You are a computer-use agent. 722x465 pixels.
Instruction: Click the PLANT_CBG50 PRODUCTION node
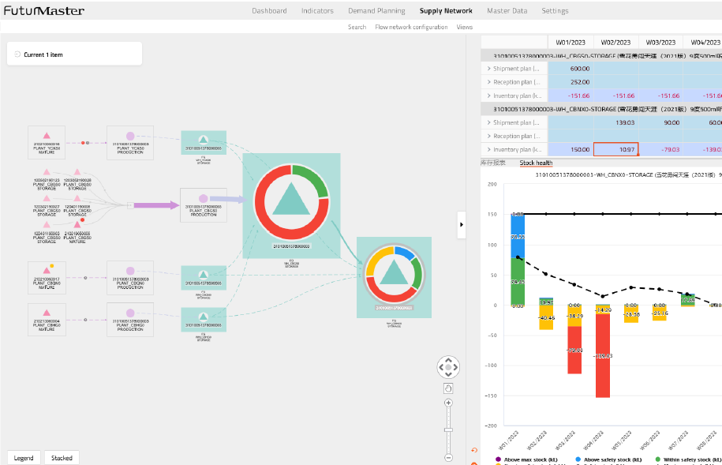pos(203,204)
